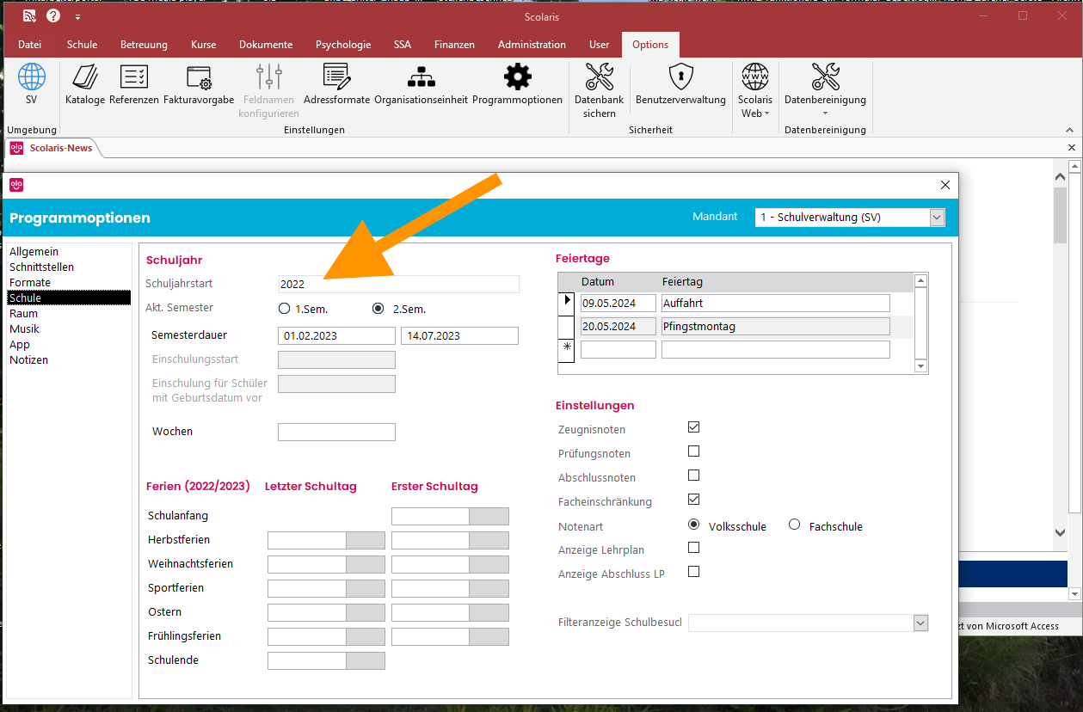This screenshot has height=712, width=1083.
Task: Enable the Anzeige Lehrplan checkbox
Action: (694, 547)
